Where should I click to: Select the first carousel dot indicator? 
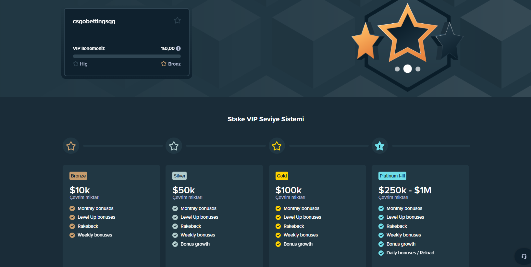(397, 69)
